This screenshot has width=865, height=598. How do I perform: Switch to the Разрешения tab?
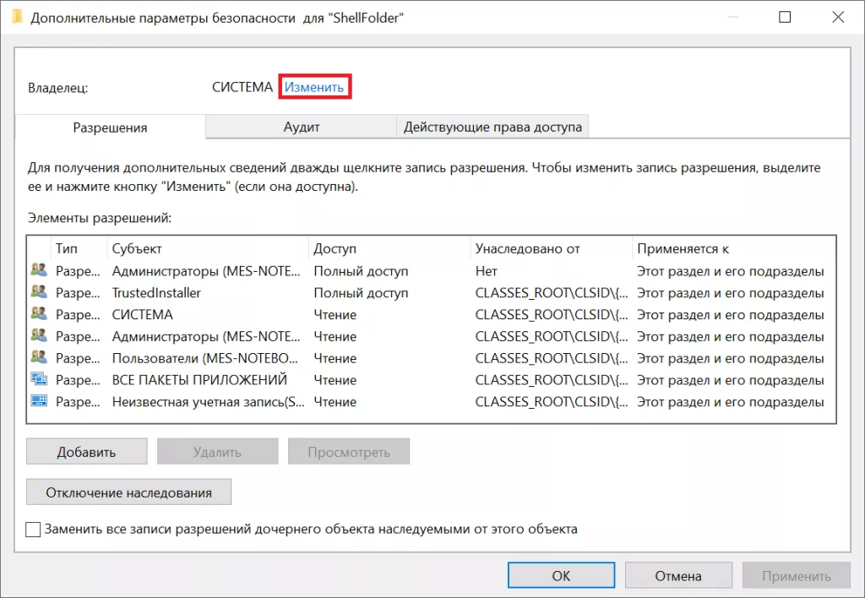click(x=111, y=128)
